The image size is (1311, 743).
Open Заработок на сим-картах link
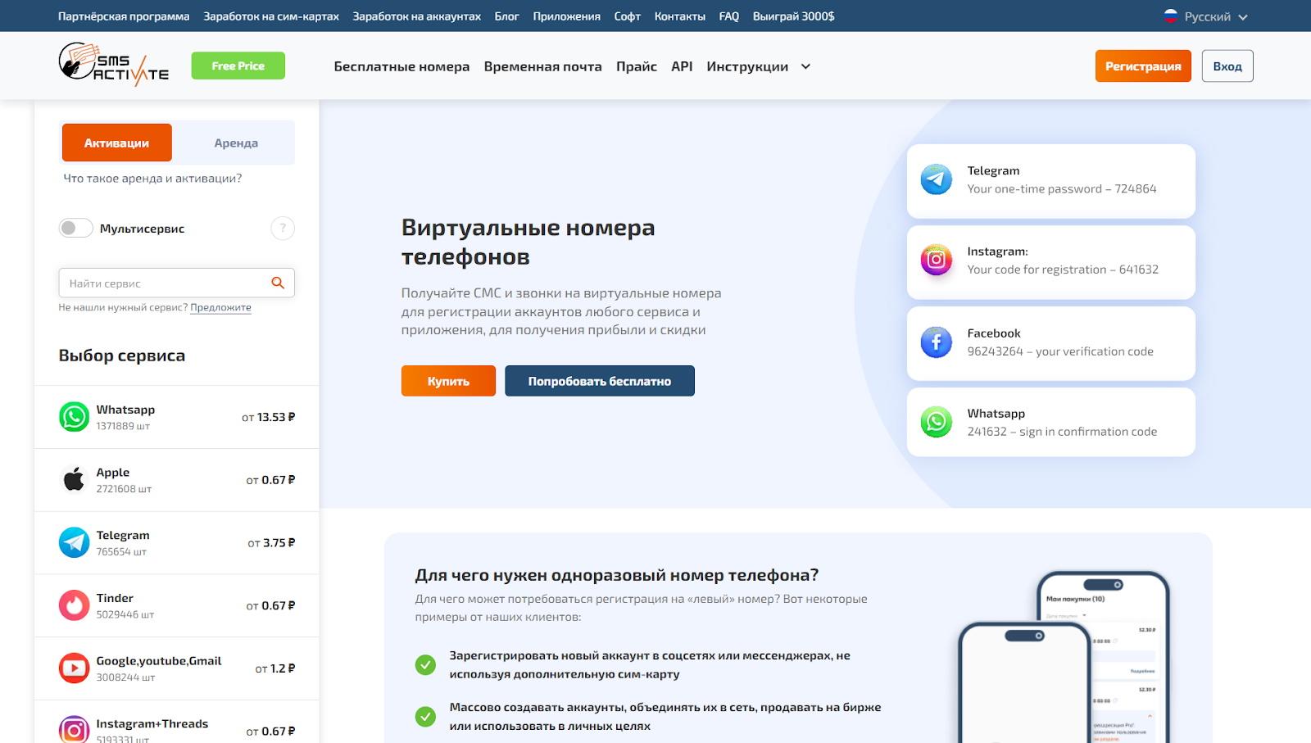pos(271,16)
